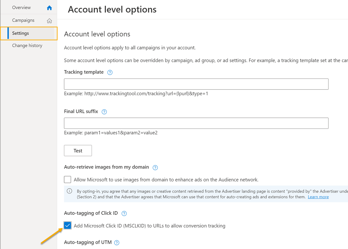Click the info icon in the opt-in notice

click(70, 191)
